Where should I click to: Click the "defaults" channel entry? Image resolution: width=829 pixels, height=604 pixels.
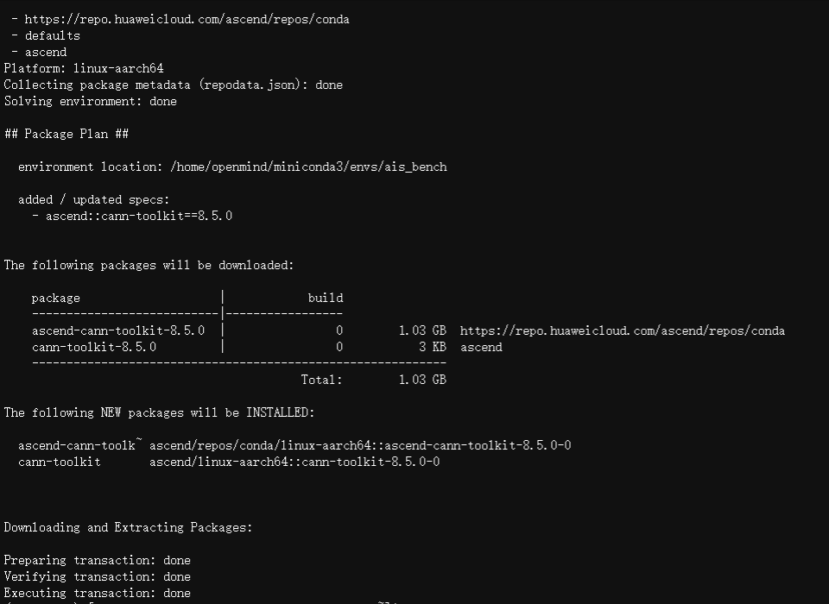pyautogui.click(x=52, y=35)
